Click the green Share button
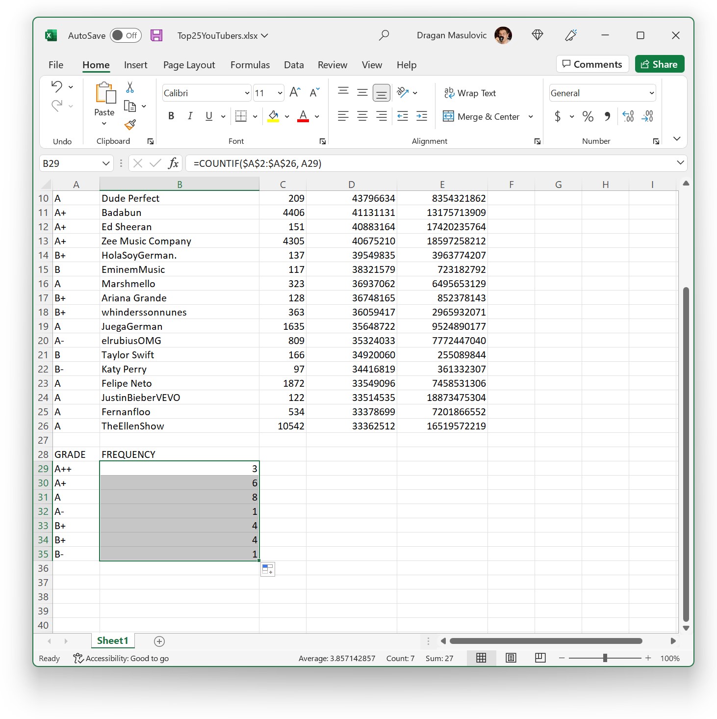The height and width of the screenshot is (719, 717). 660,64
